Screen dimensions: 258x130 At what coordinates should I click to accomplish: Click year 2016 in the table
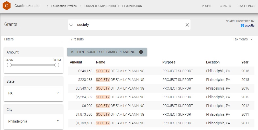(x=245, y=89)
